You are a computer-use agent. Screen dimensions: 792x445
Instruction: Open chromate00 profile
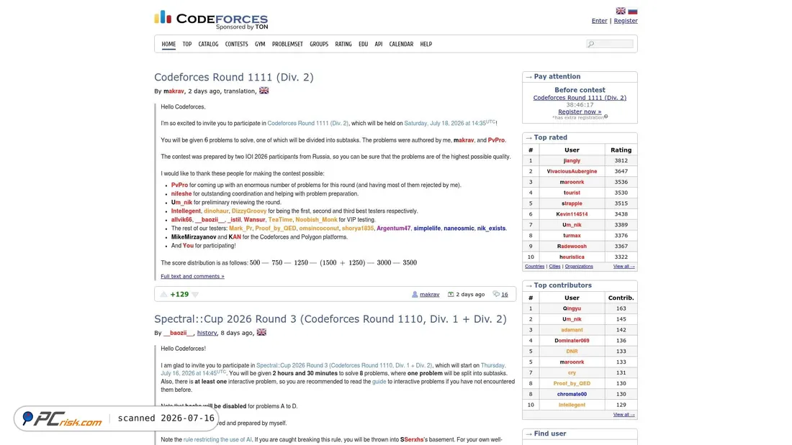tap(572, 394)
